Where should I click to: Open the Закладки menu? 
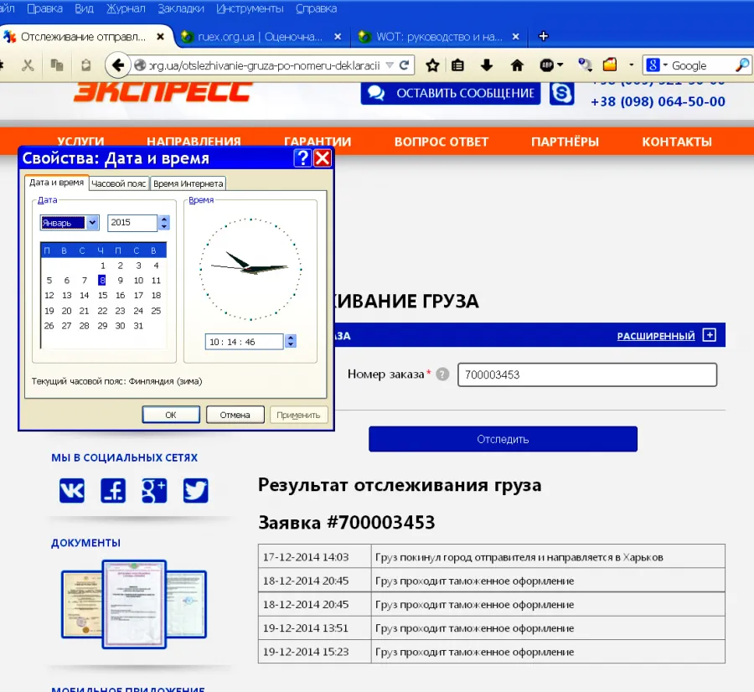click(x=181, y=8)
